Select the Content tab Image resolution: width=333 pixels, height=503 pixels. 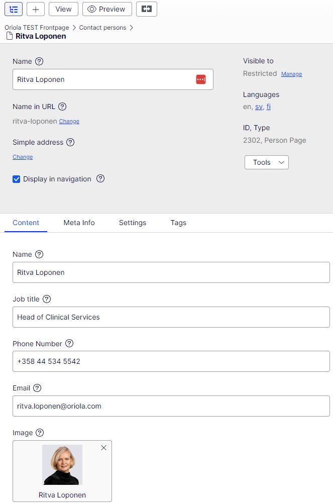[26, 223]
